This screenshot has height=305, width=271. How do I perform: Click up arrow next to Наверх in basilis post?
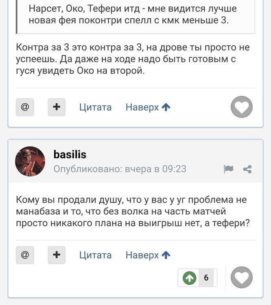(166, 255)
